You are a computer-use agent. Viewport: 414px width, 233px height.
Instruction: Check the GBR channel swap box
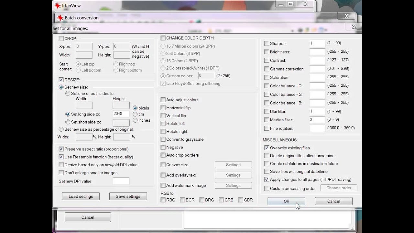(241, 200)
